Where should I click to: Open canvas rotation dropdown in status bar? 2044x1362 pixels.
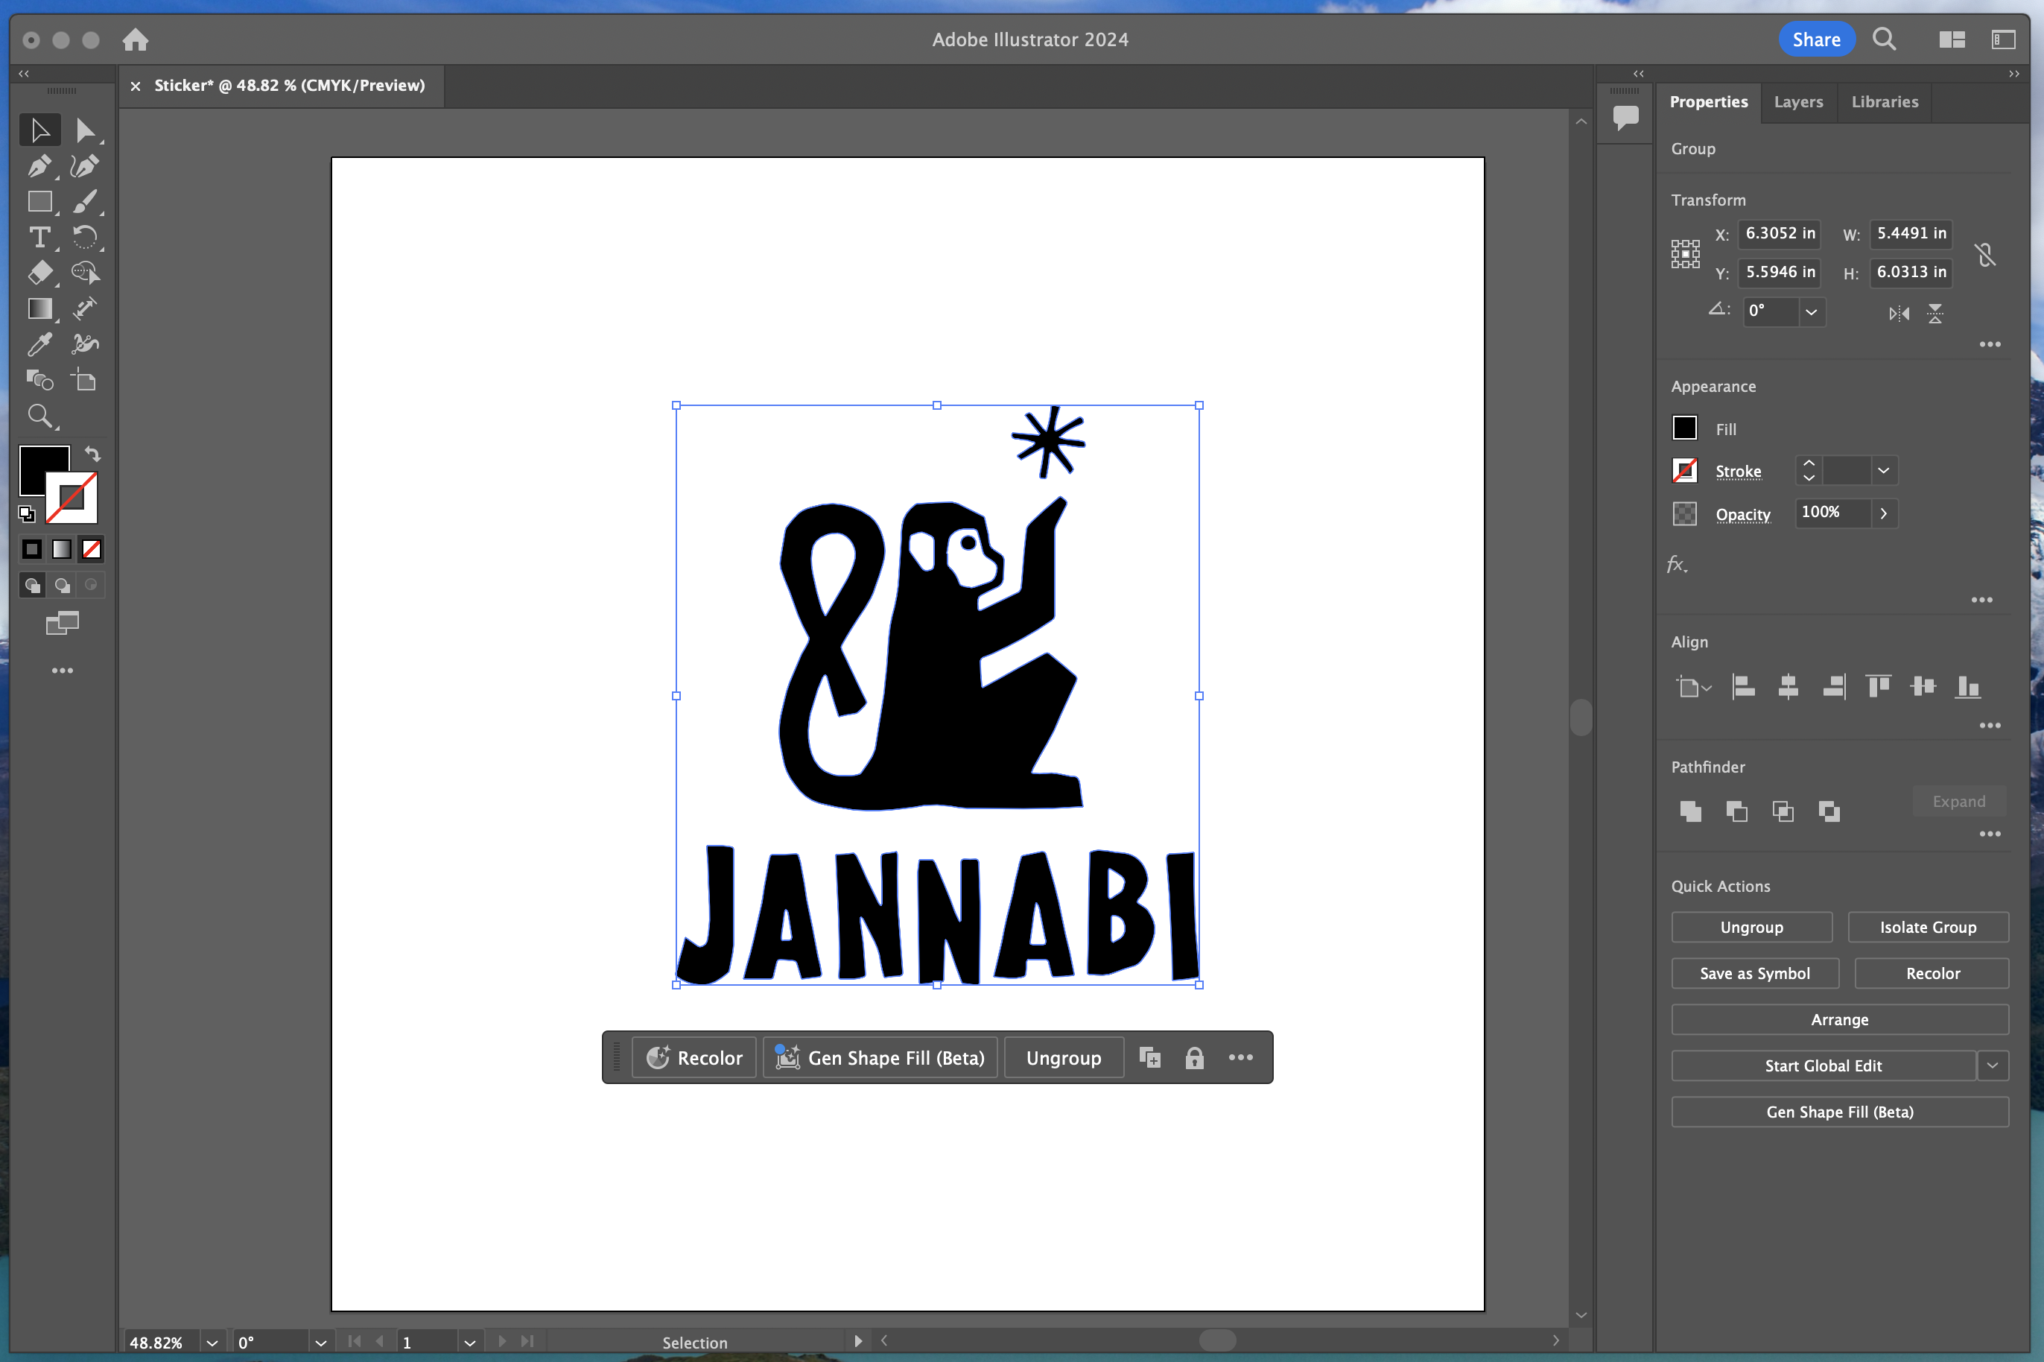pos(320,1342)
